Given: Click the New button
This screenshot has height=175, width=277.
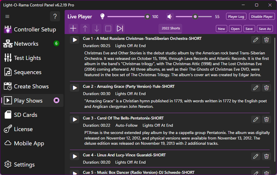Looking at the screenshot, I should click(x=221, y=29).
